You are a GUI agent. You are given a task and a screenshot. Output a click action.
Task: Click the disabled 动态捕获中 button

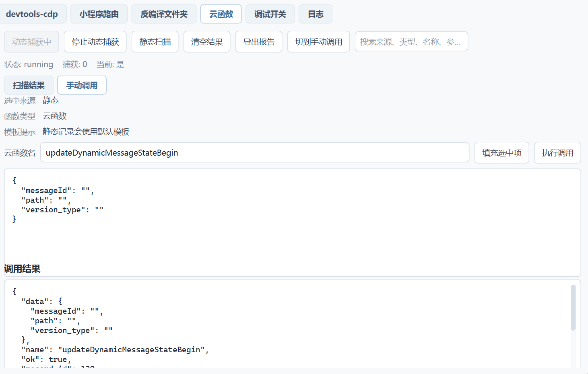pyautogui.click(x=31, y=42)
